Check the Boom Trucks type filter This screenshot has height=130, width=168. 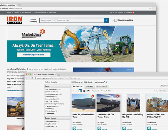click(46, 92)
